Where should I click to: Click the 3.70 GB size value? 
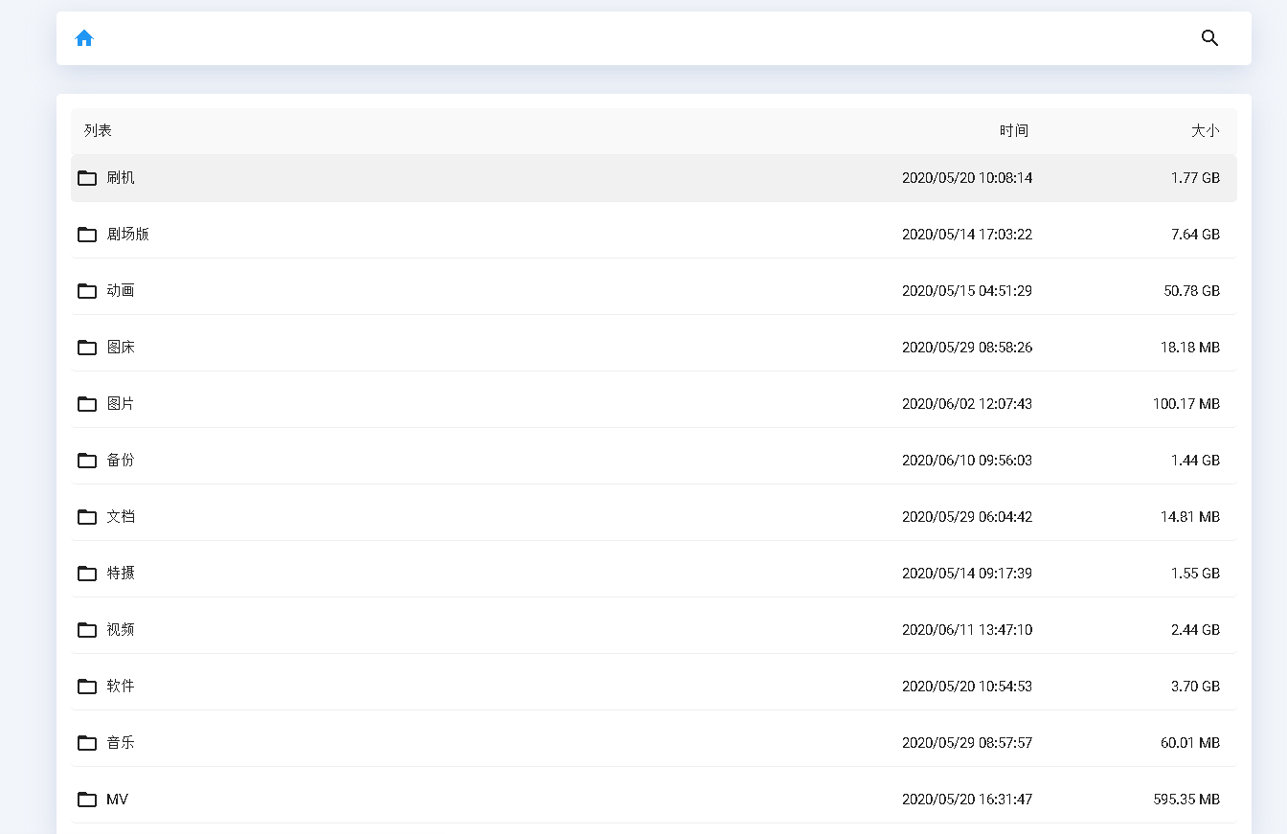[1195, 687]
